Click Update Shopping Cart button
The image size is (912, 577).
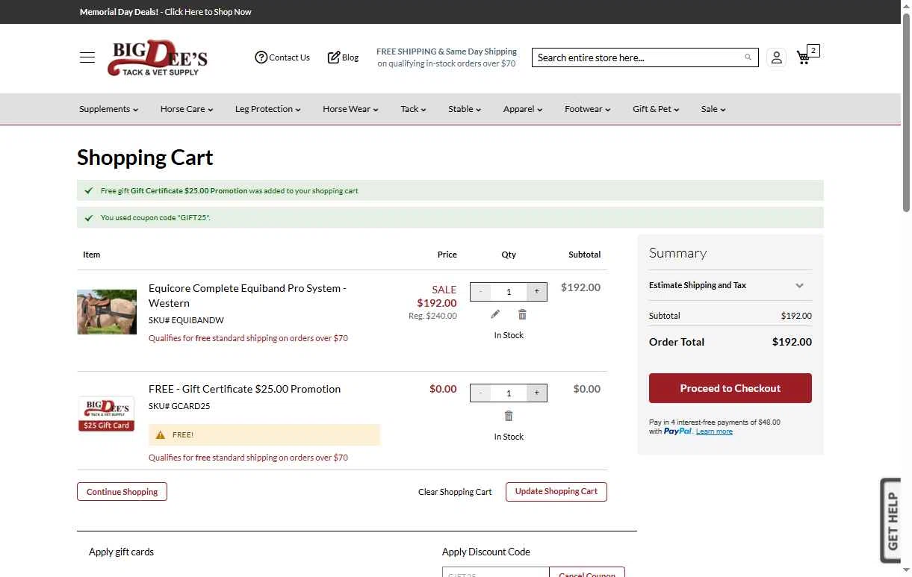tap(556, 492)
